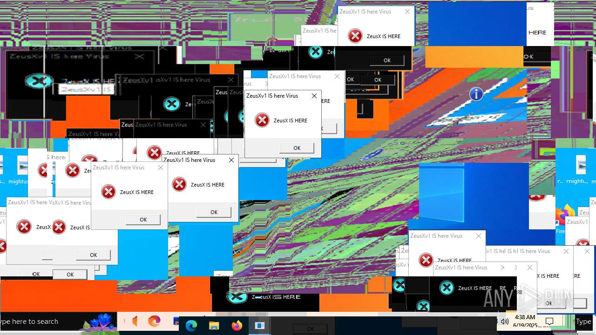
Task: Close the dialog next to the solid royal-blue block
Action: (407, 12)
